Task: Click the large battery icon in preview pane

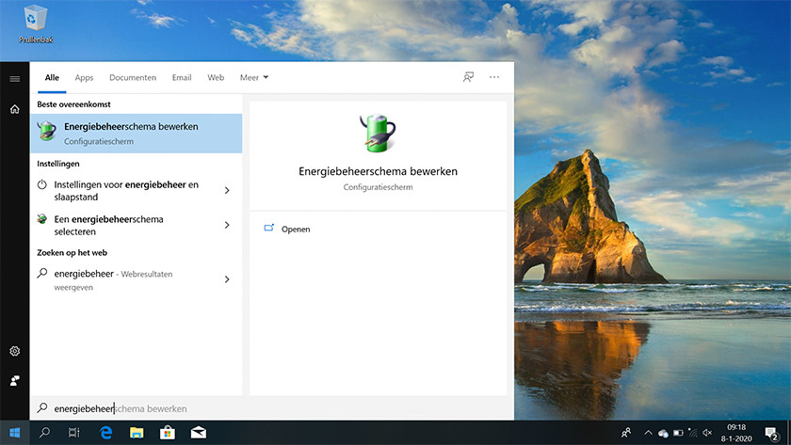Action: 378,133
